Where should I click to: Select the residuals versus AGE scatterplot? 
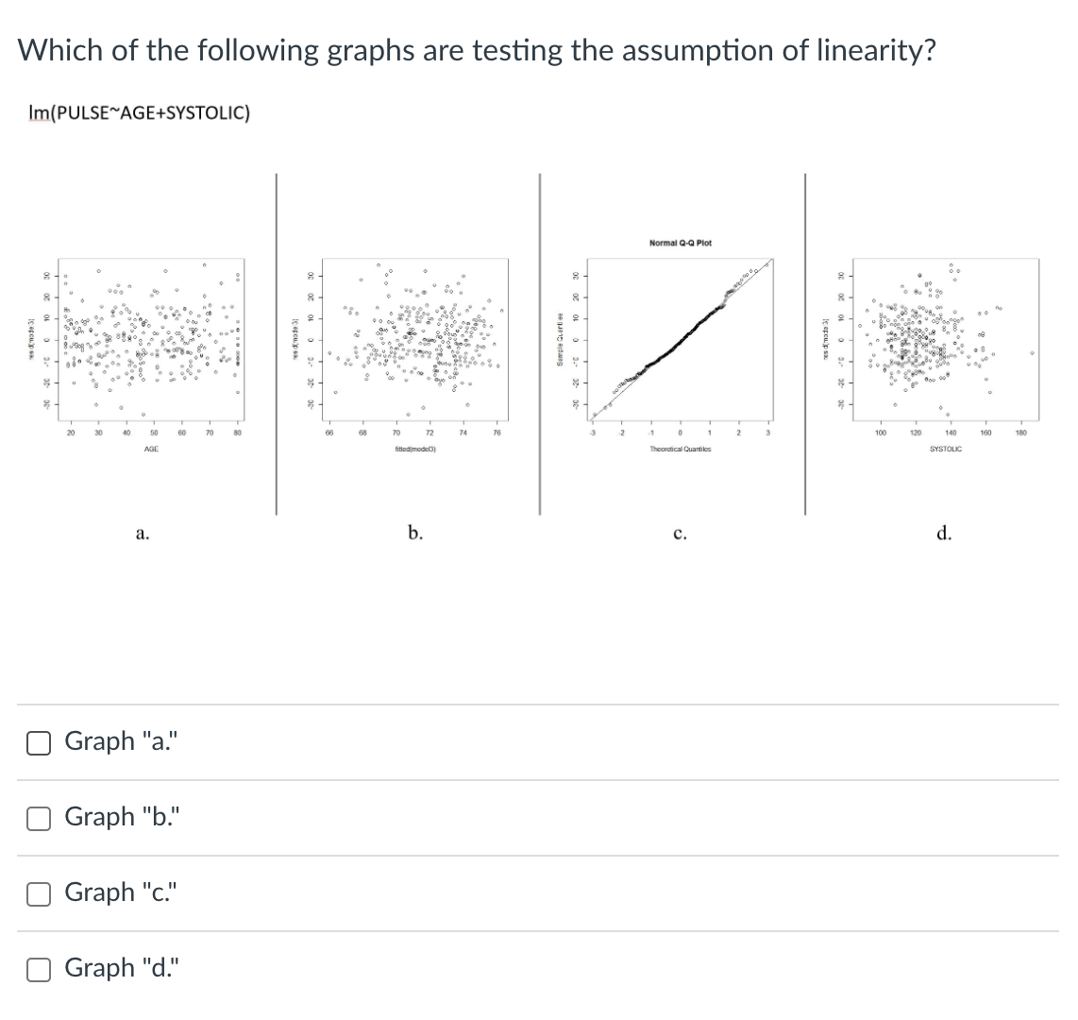click(151, 340)
